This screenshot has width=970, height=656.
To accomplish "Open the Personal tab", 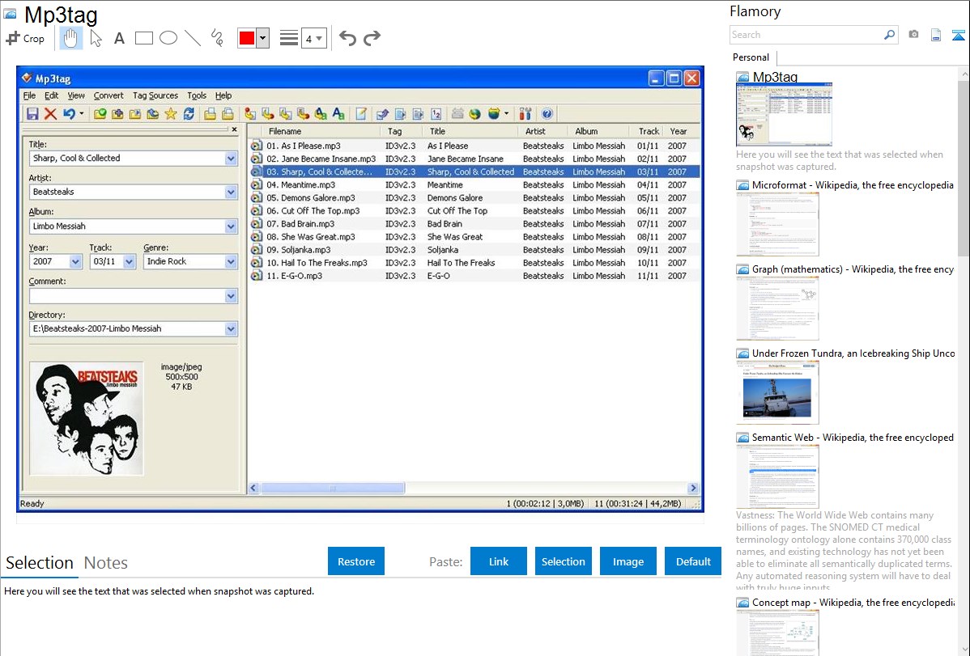I will click(x=751, y=57).
